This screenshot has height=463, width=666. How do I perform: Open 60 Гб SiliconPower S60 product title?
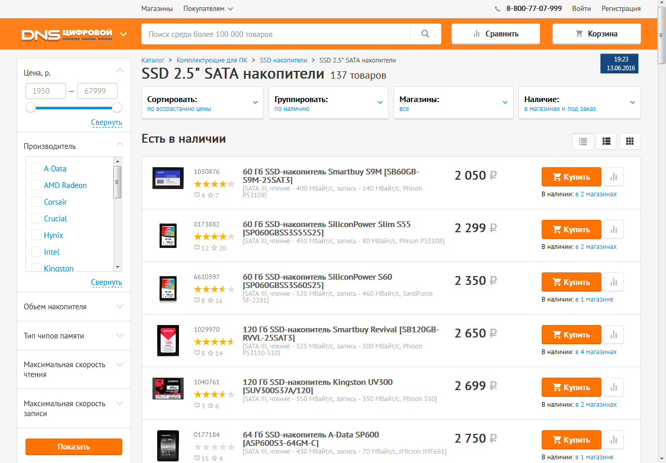317,281
